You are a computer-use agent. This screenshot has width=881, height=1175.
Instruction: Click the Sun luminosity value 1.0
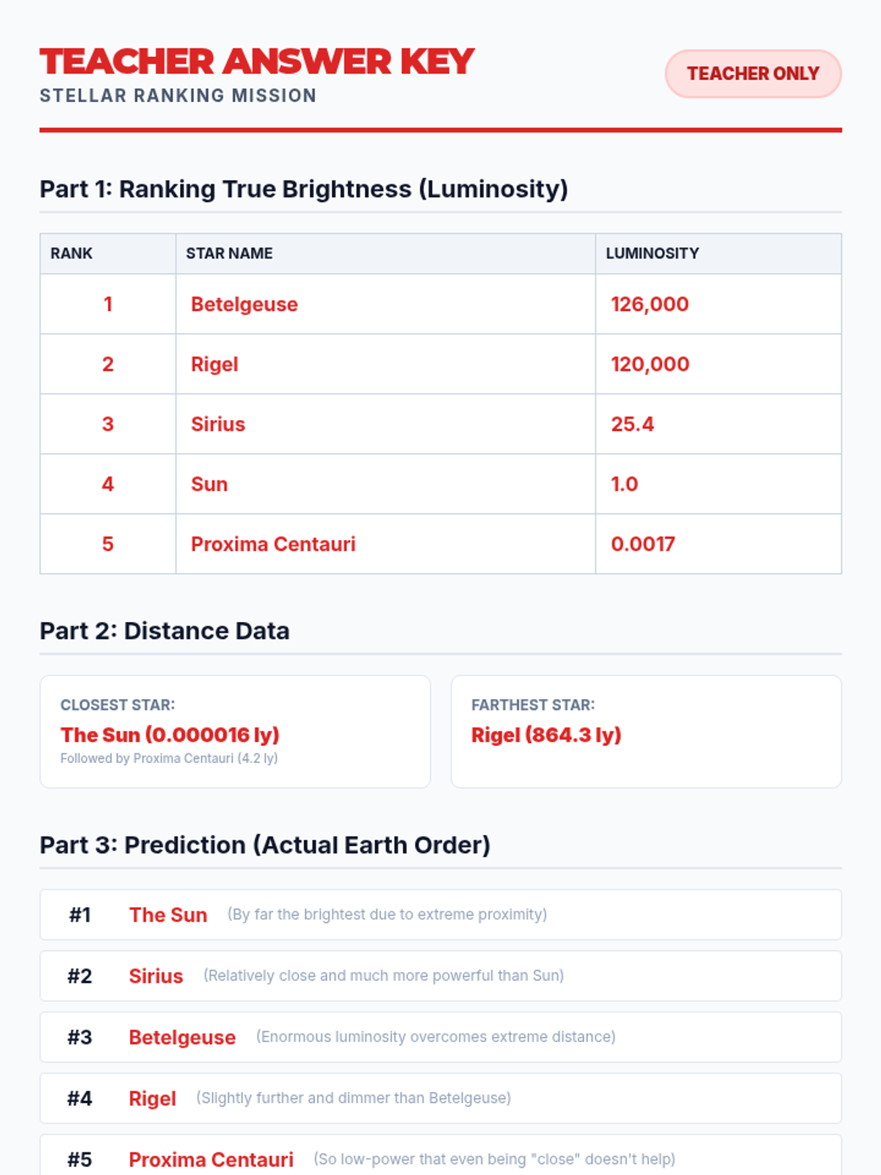point(624,485)
